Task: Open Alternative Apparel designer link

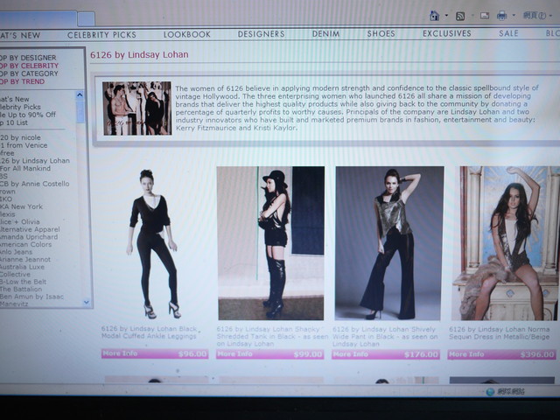Action: 30,229
